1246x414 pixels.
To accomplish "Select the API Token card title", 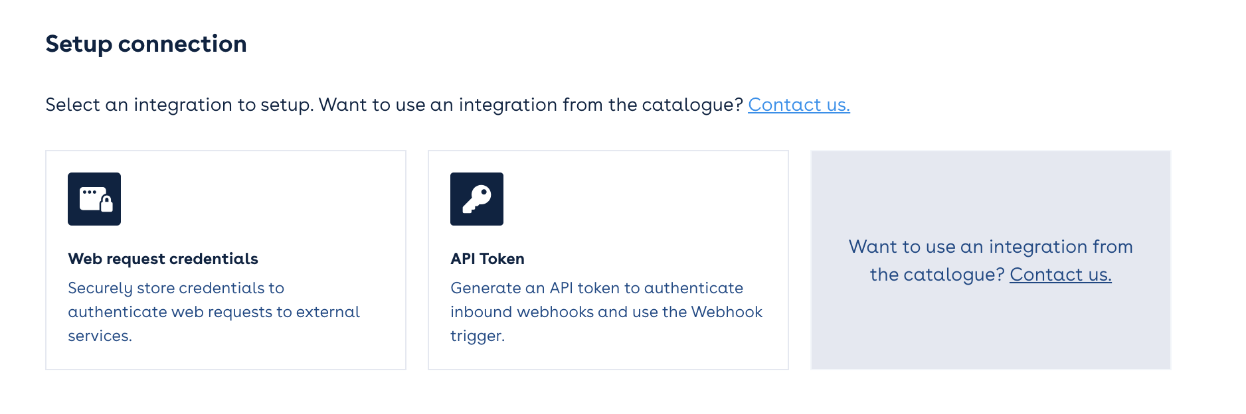I will (488, 259).
